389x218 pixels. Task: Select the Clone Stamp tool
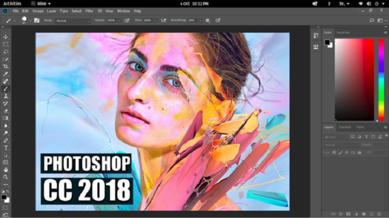click(x=6, y=96)
